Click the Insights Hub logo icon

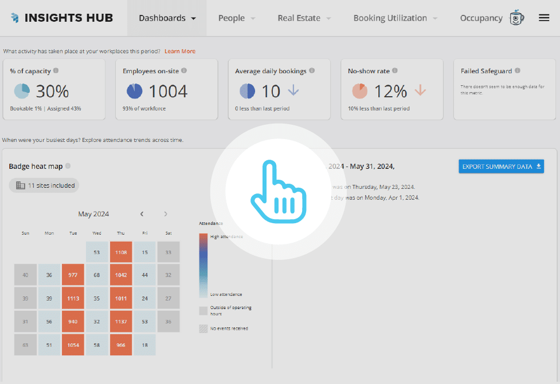pos(14,17)
